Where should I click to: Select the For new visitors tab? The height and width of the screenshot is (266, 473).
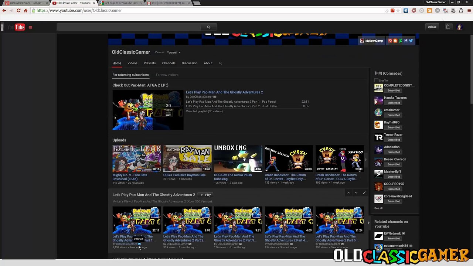(167, 75)
